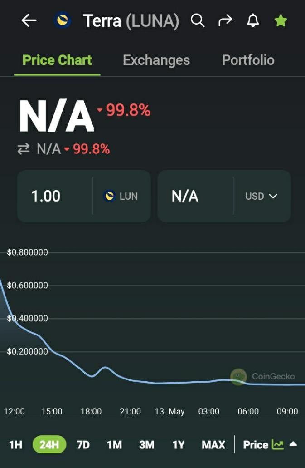Click the 1.00 LUNA amount field

55,196
